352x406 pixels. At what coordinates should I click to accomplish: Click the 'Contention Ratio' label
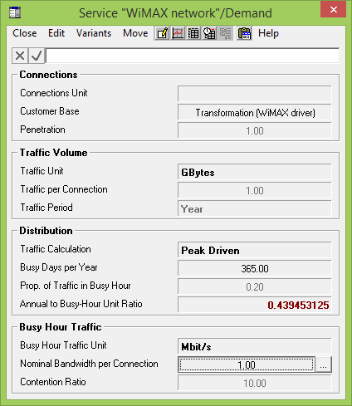pyautogui.click(x=53, y=382)
